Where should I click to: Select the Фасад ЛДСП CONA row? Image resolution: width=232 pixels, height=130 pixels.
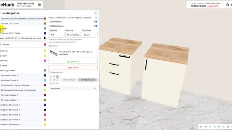coord(23,33)
